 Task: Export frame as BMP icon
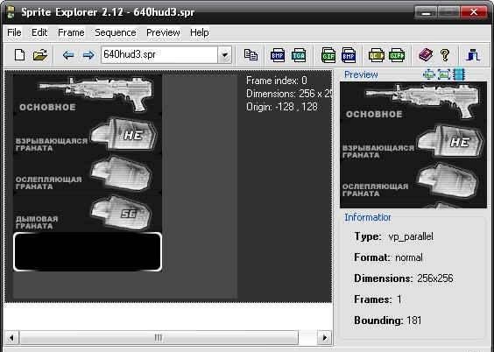(278, 55)
